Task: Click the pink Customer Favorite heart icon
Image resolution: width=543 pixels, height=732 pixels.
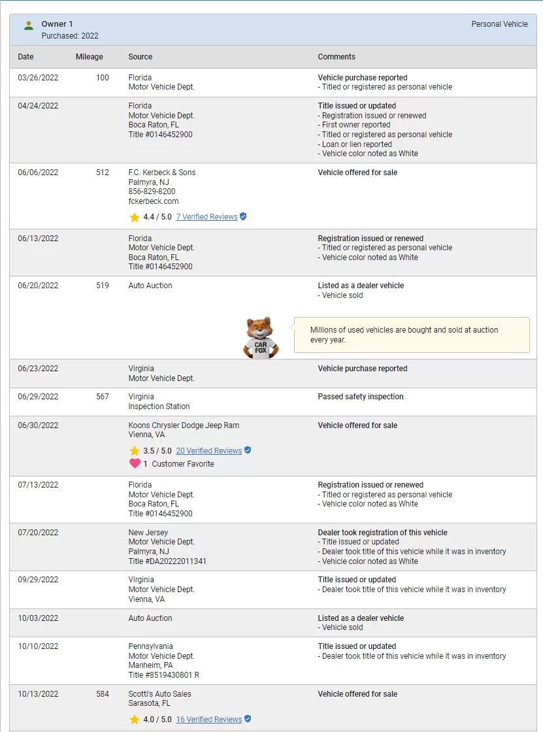Action: [135, 463]
